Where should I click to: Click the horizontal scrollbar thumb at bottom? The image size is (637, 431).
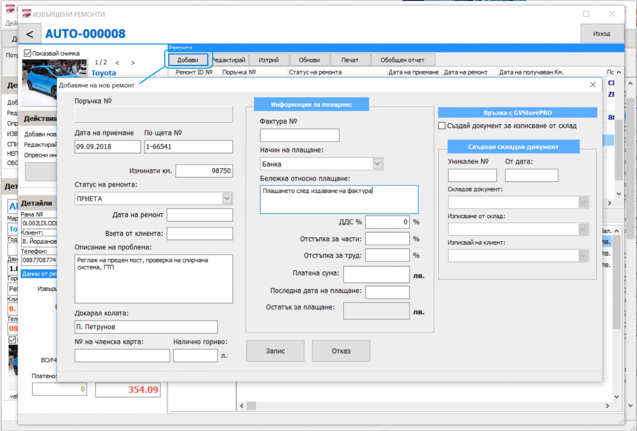[x=251, y=406]
